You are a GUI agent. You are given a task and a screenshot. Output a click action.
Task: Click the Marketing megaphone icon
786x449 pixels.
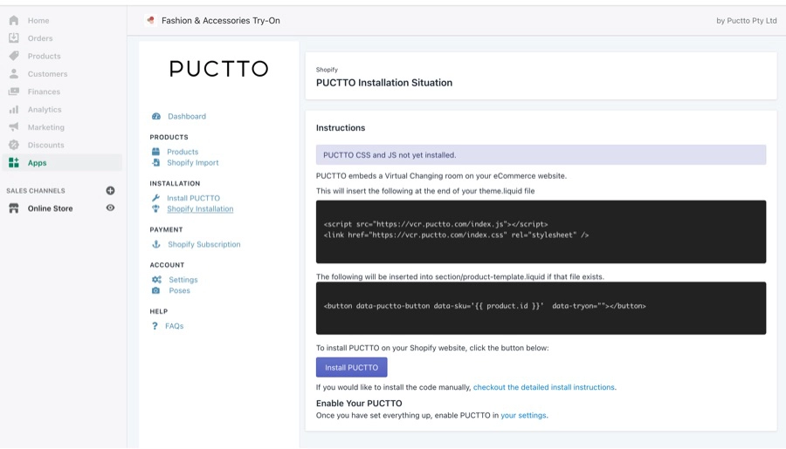(13, 127)
